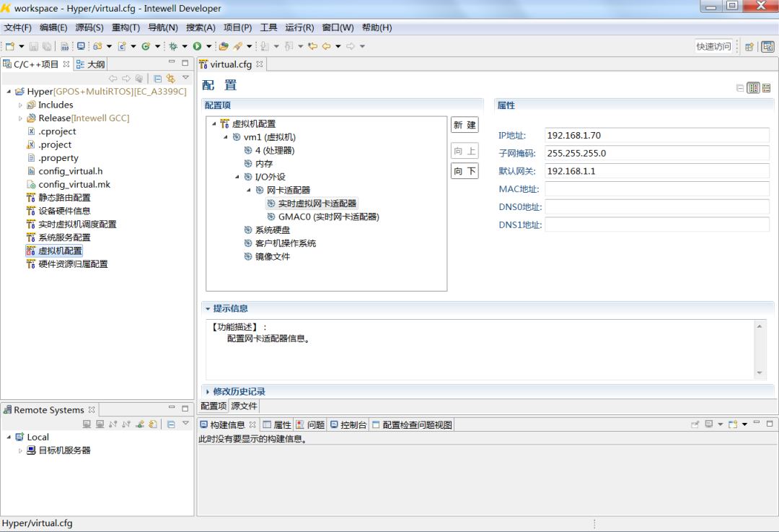Expand the Release[Intewell GCC] project folder

pos(19,117)
